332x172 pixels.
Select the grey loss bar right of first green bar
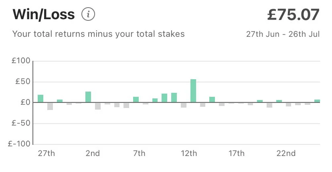[50, 106]
